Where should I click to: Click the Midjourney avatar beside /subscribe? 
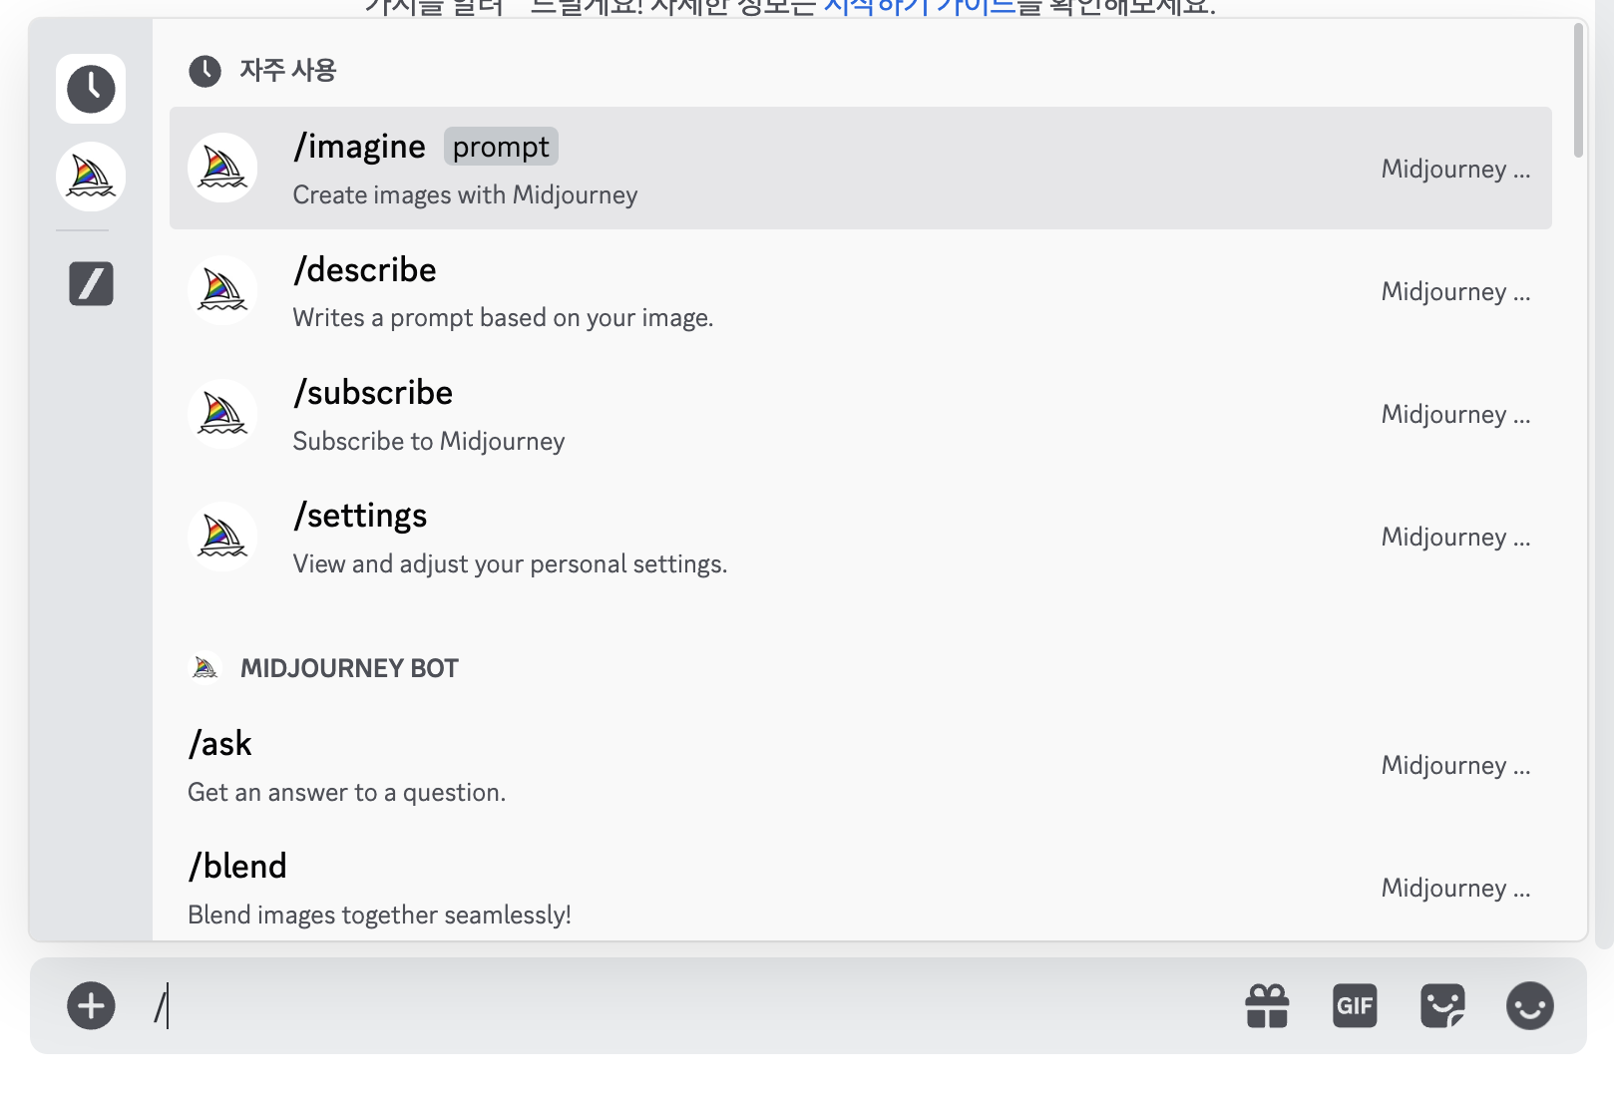(x=222, y=414)
